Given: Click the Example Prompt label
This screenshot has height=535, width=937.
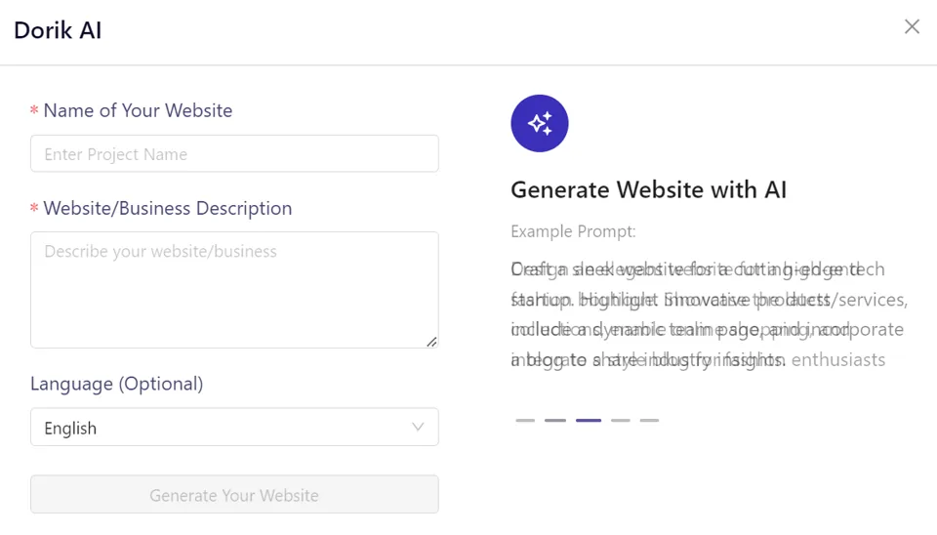Looking at the screenshot, I should point(573,232).
